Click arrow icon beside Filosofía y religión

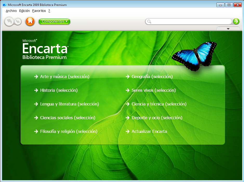coord(36,131)
